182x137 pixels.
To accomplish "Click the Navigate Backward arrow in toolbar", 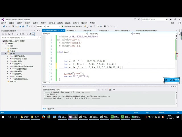I will coord(4,27).
